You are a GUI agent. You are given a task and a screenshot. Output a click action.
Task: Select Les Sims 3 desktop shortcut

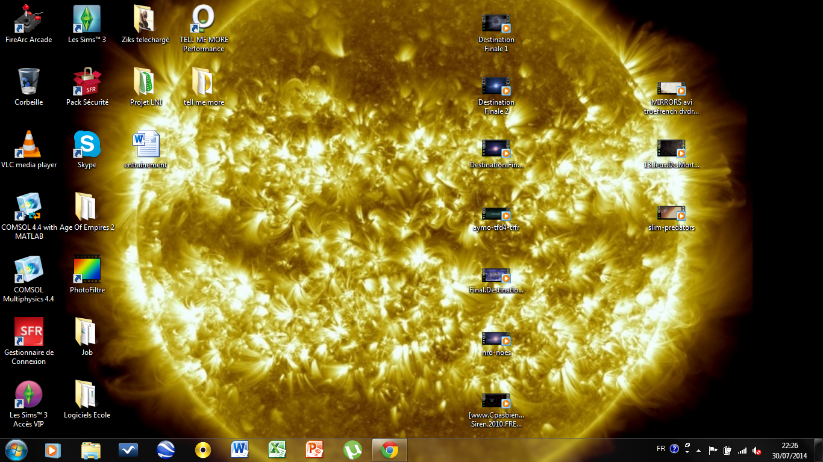pos(87,25)
